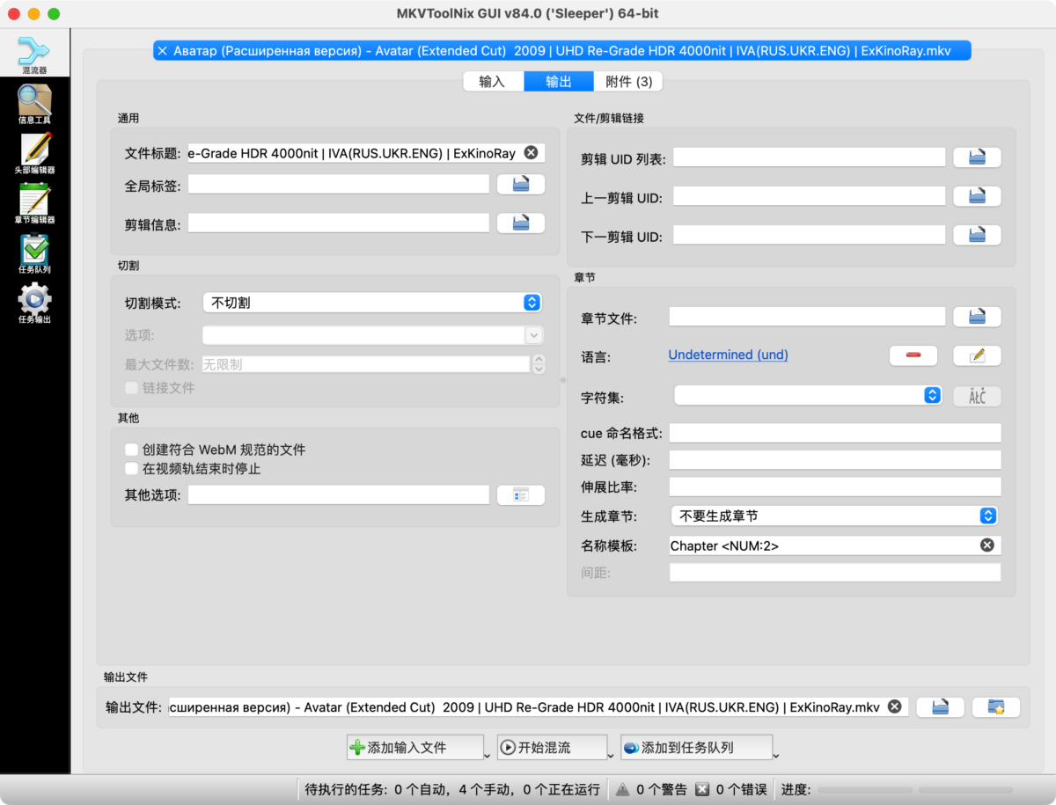Remove the chapter language with red minus

pos(913,355)
